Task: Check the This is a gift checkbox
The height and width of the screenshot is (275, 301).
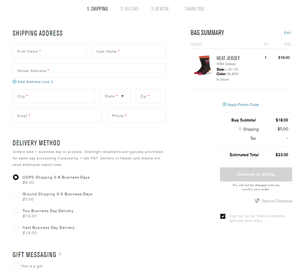Action: tap(15, 265)
